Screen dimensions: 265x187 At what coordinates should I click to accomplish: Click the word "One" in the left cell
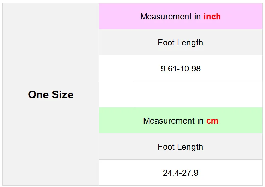click(38, 94)
